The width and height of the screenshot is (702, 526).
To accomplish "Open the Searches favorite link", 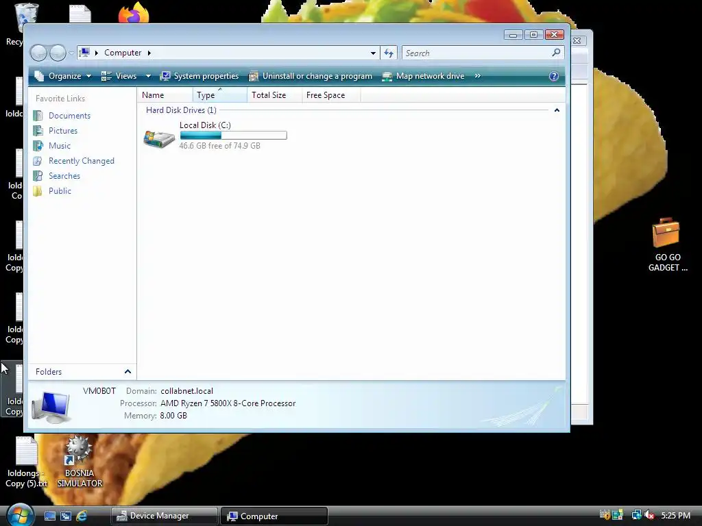I will point(64,176).
